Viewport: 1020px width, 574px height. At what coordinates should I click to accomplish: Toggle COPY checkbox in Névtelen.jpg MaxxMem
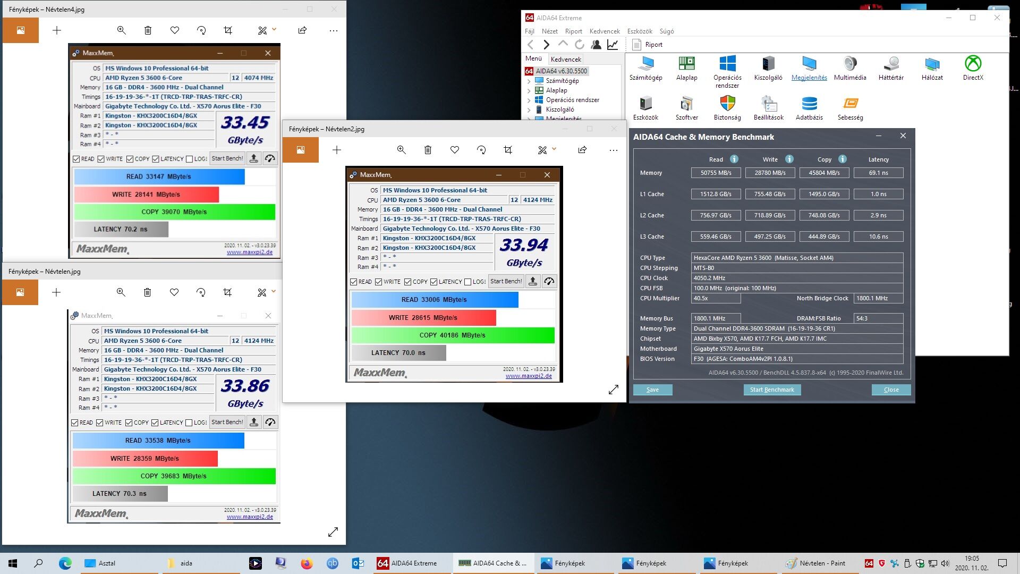click(129, 423)
